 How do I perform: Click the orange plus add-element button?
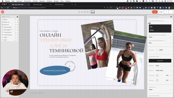[x=2, y=12]
